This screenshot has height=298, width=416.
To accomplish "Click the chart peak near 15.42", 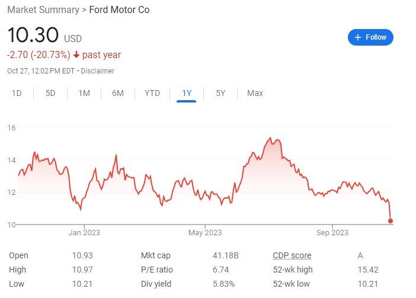I will 270,139.
